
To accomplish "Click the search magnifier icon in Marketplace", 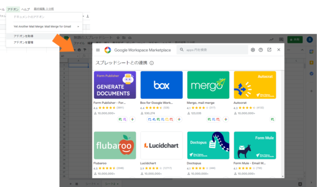I will [182, 50].
